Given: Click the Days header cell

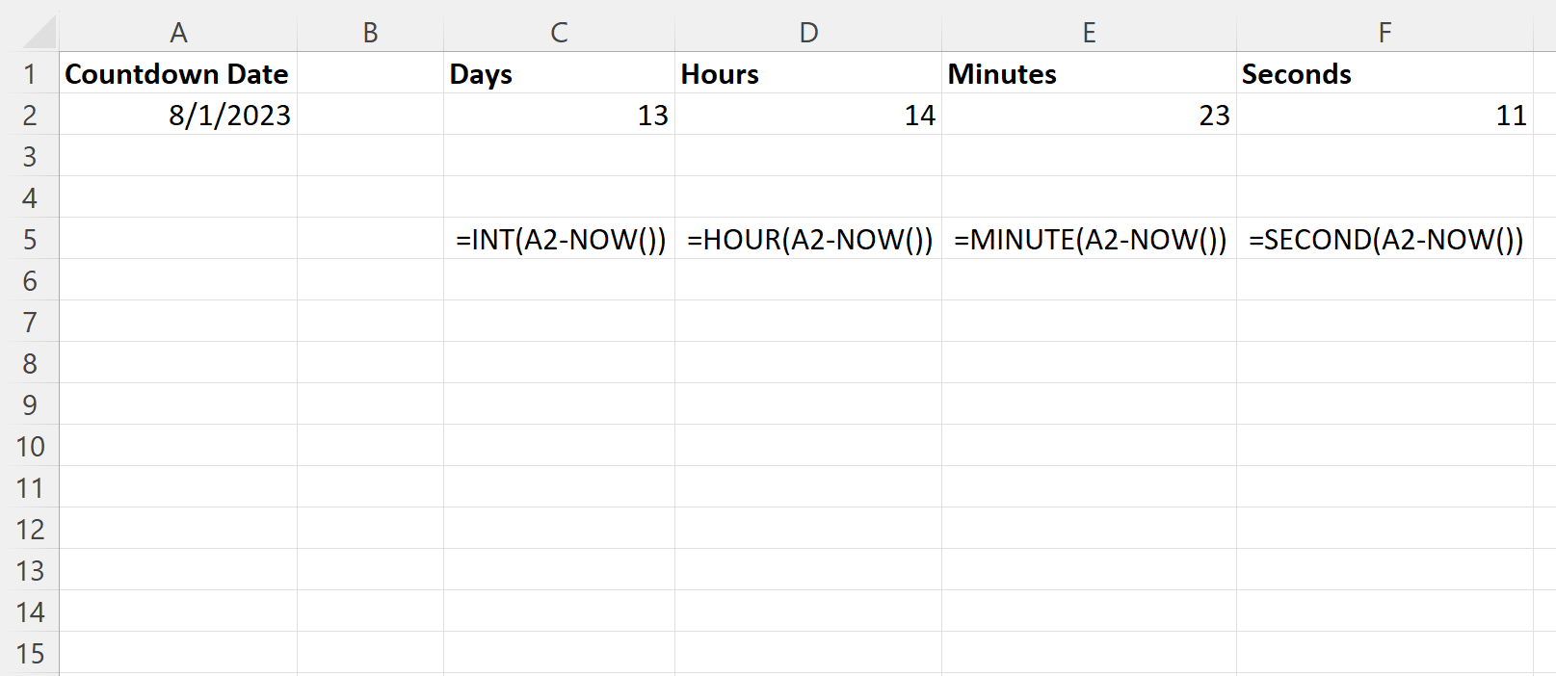Looking at the screenshot, I should (x=559, y=73).
